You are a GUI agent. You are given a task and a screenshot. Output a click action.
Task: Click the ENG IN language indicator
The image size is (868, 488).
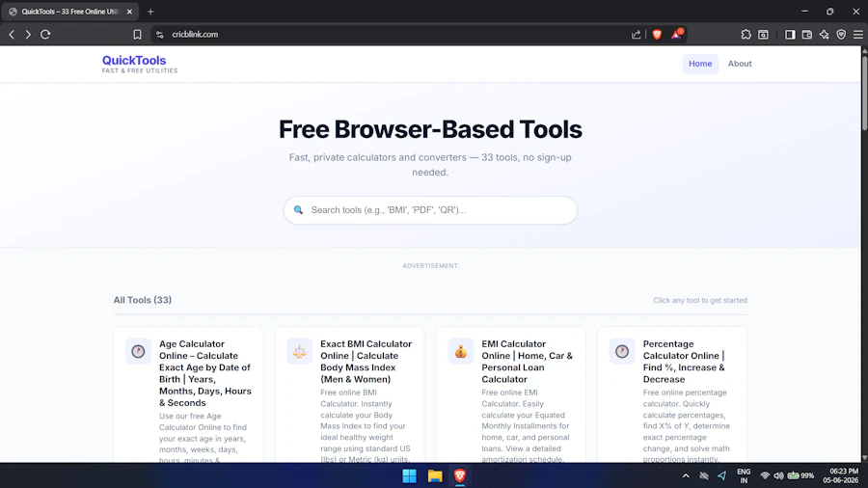744,475
